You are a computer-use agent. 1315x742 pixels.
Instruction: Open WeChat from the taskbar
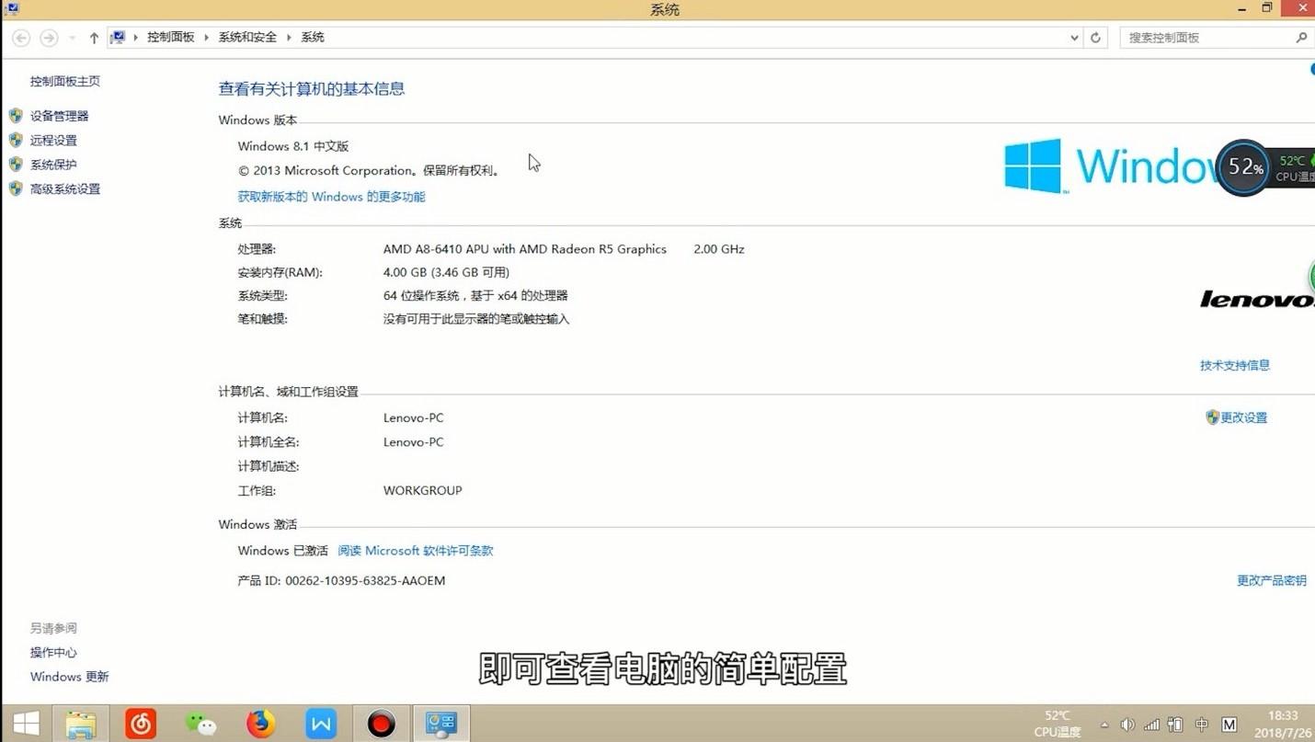[200, 724]
